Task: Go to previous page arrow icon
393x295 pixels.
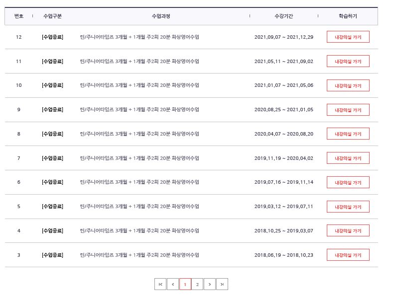Action: [x=173, y=284]
